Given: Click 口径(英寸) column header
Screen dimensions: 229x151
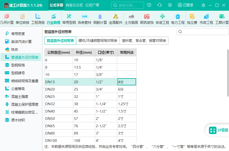Looking at the screenshot, I should point(106,52).
